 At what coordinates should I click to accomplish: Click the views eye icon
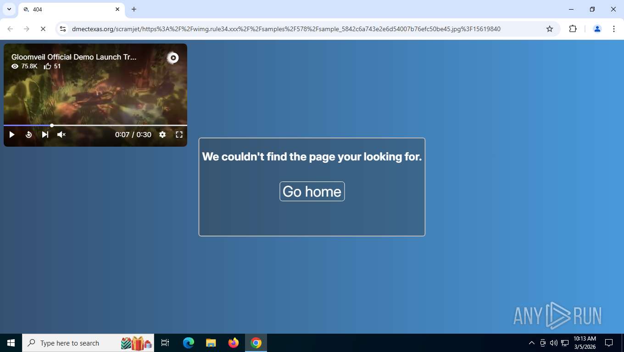(15, 66)
